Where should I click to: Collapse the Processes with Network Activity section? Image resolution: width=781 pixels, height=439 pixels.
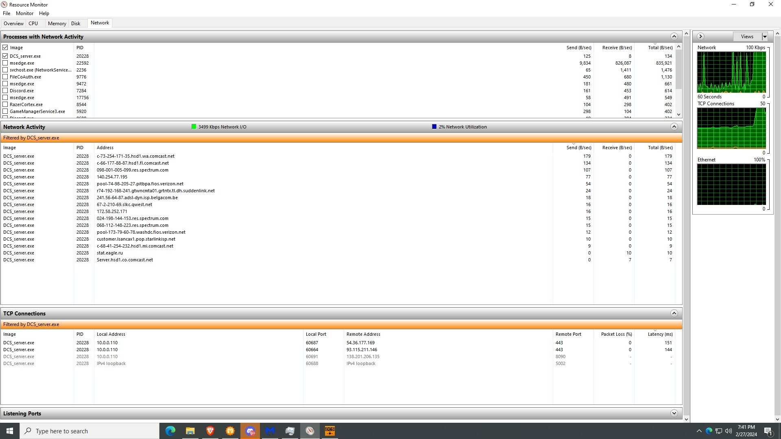[x=674, y=37]
